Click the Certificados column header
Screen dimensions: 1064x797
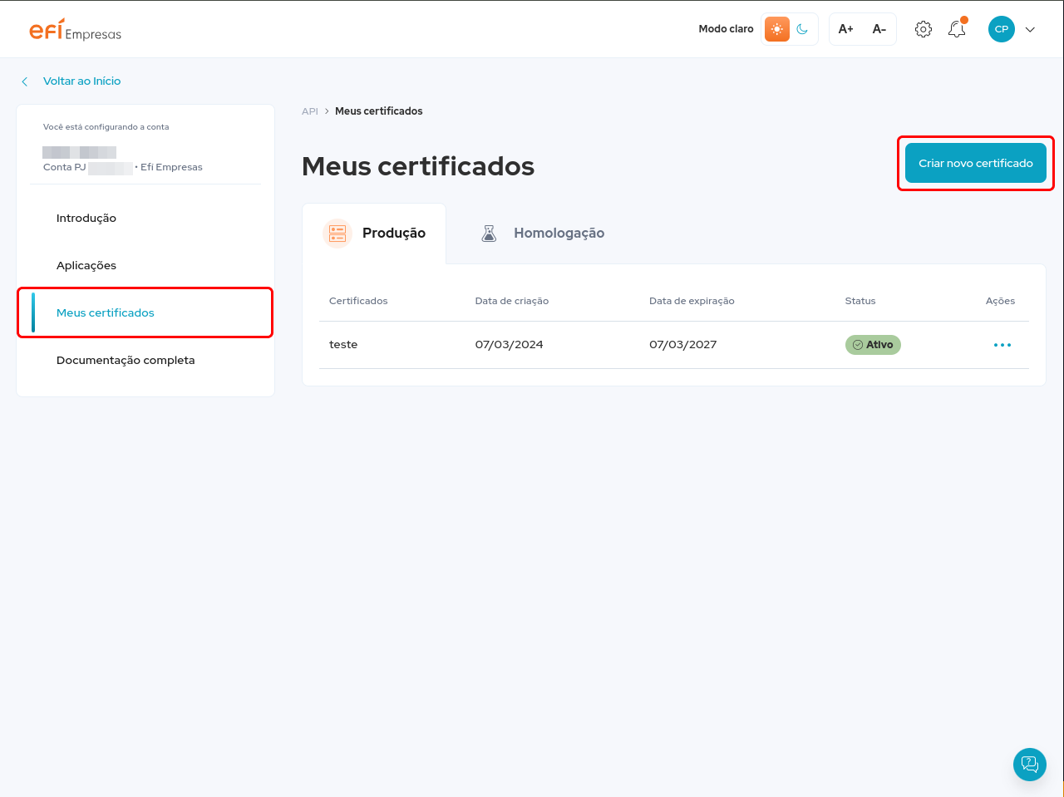pyautogui.click(x=358, y=301)
